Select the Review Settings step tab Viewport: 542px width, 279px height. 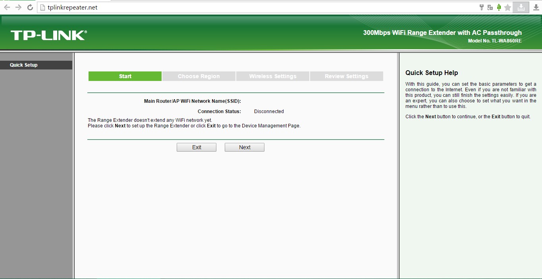347,76
